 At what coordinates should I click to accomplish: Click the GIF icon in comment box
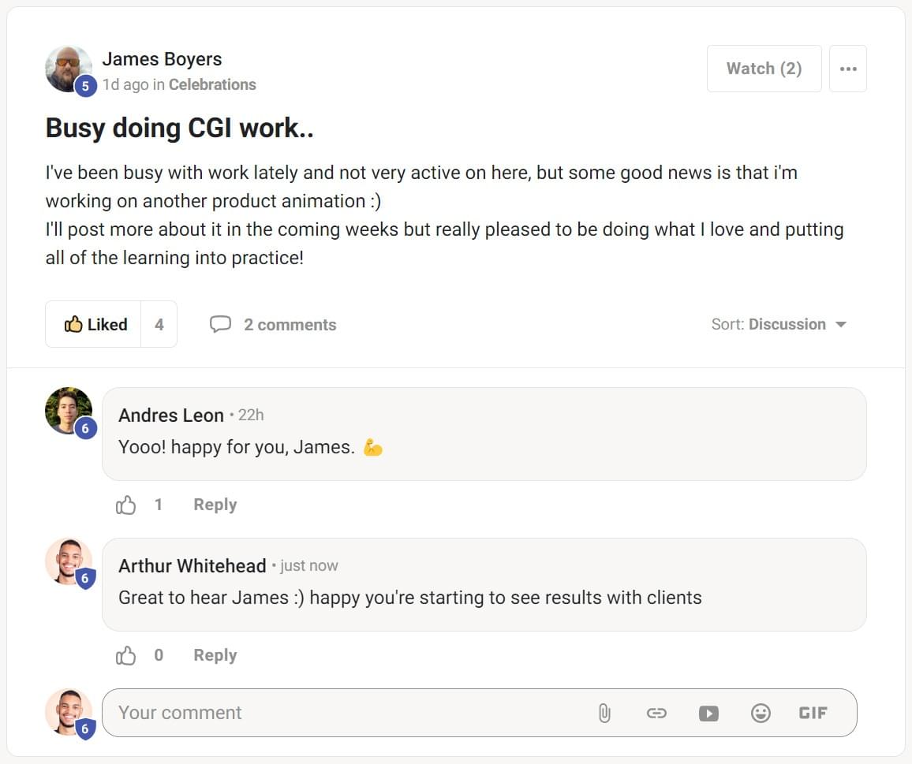[x=813, y=713]
